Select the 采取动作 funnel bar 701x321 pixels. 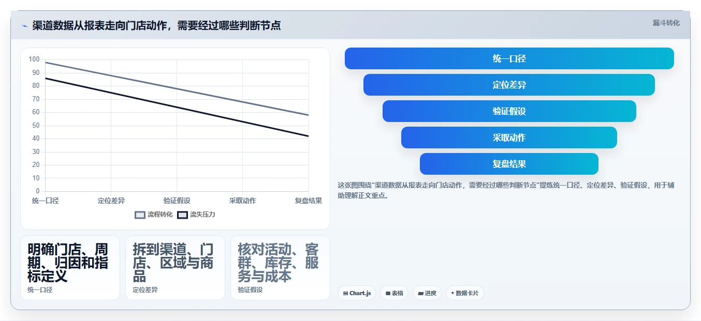509,137
